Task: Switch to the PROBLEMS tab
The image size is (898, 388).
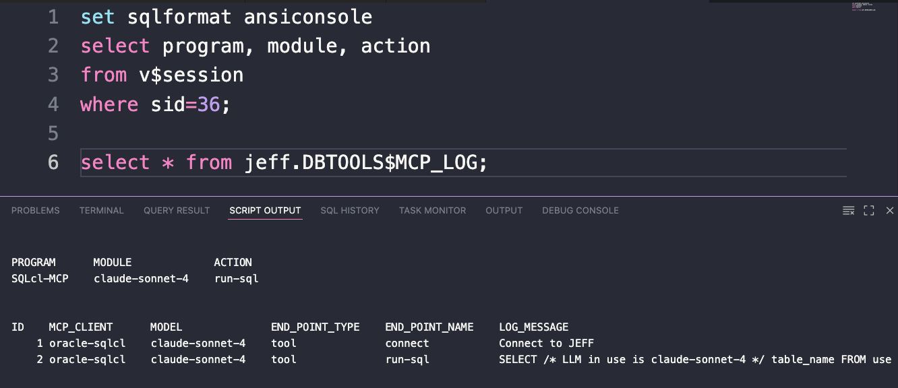Action: click(x=36, y=211)
